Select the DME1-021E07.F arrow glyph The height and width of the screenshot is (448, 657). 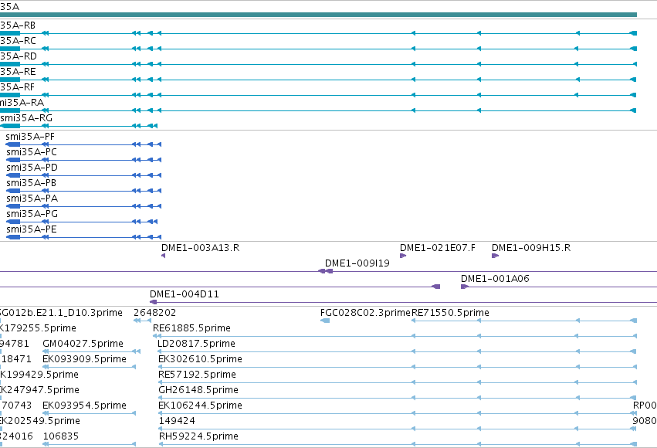coord(403,256)
